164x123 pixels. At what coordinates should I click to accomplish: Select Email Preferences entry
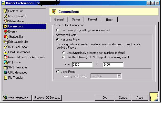click(x=19, y=52)
